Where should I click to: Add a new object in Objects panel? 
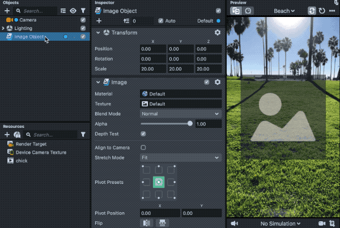pos(7,11)
